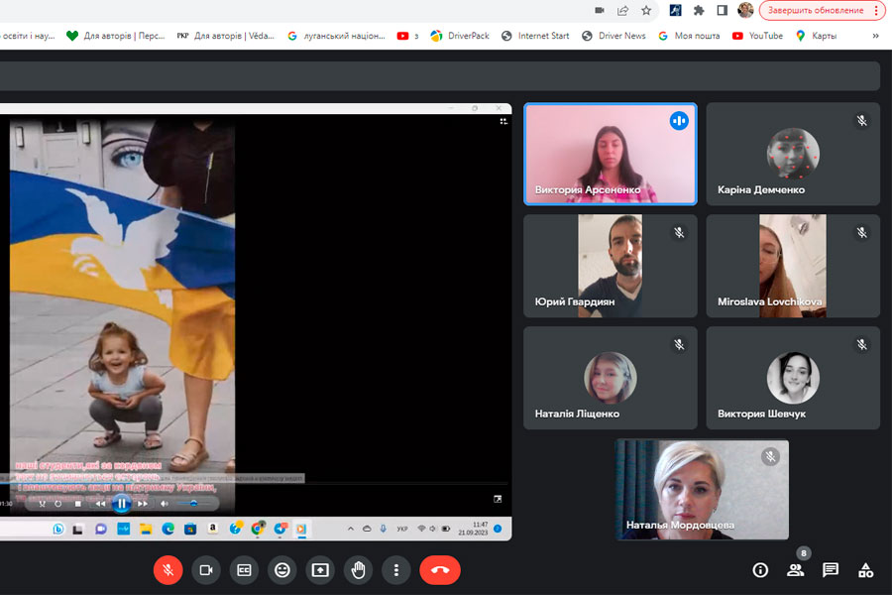Screen dimensions: 892x595
Task: Open the activities panel icon
Action: [866, 570]
